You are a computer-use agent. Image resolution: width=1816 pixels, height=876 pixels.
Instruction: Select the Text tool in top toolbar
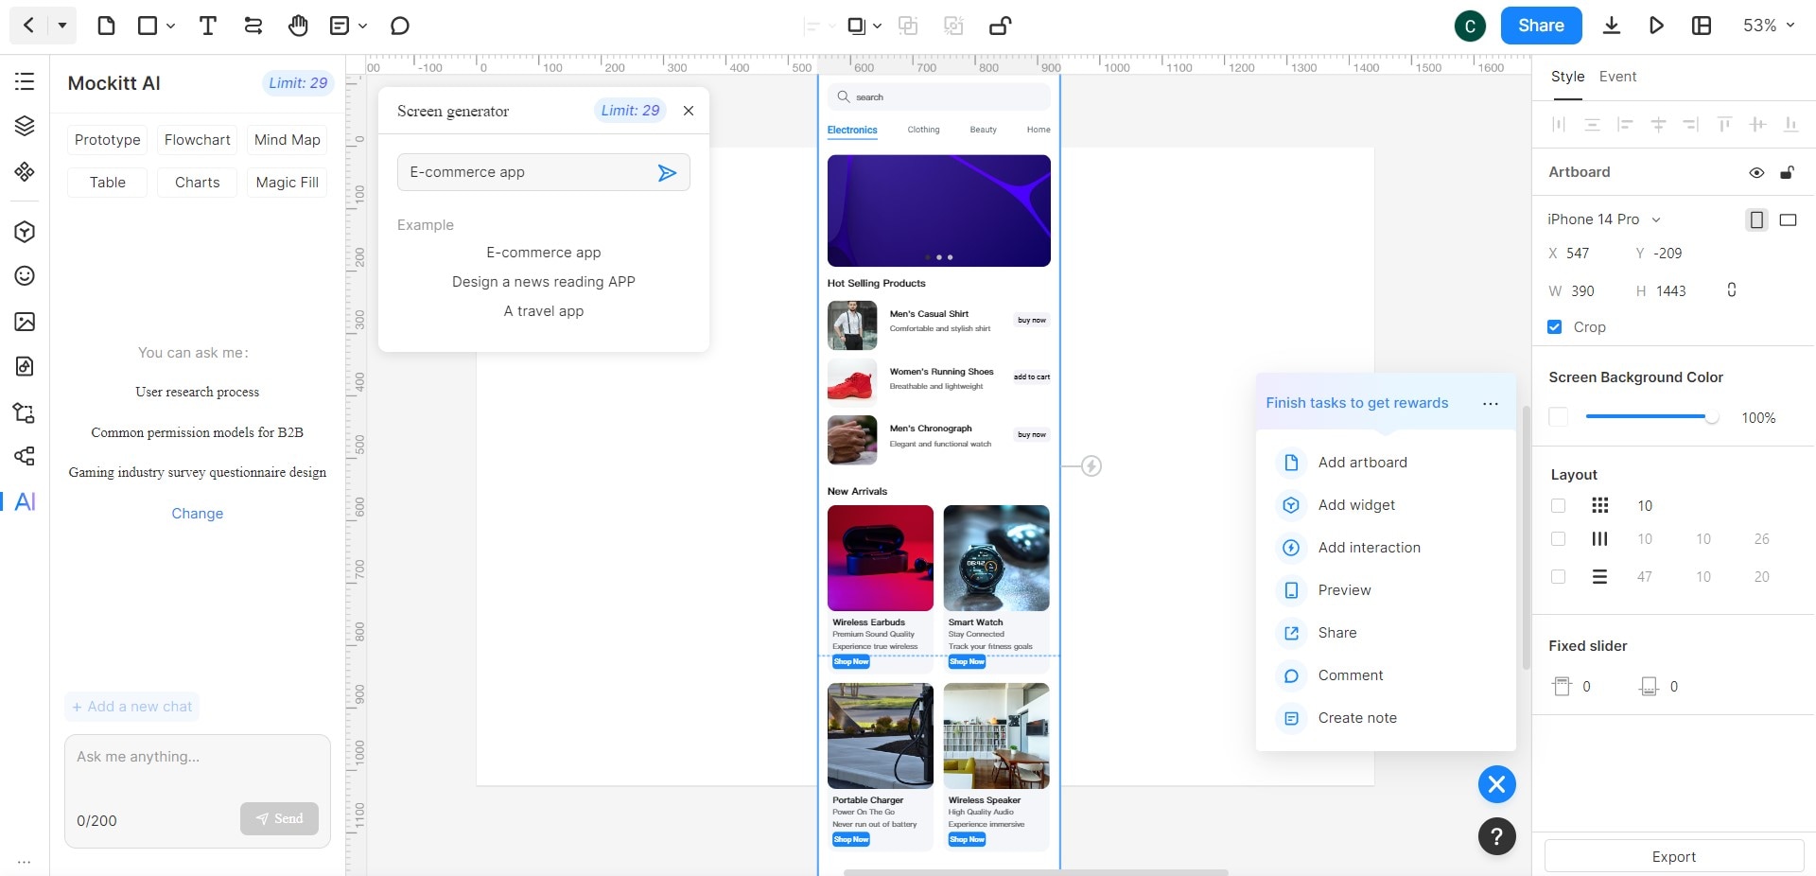tap(208, 26)
